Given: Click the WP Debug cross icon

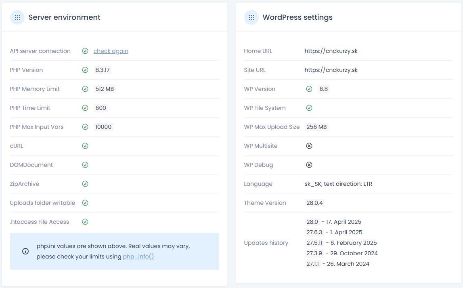Looking at the screenshot, I should [x=309, y=165].
